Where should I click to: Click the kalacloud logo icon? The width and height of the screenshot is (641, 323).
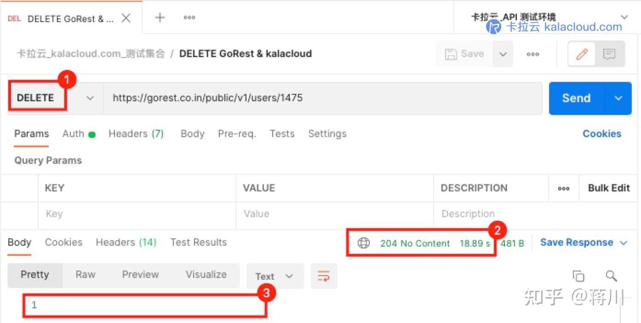(492, 27)
